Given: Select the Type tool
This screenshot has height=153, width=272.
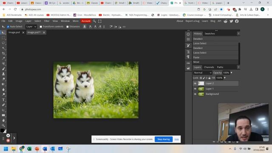Looking at the screenshot, I should point(3,100).
